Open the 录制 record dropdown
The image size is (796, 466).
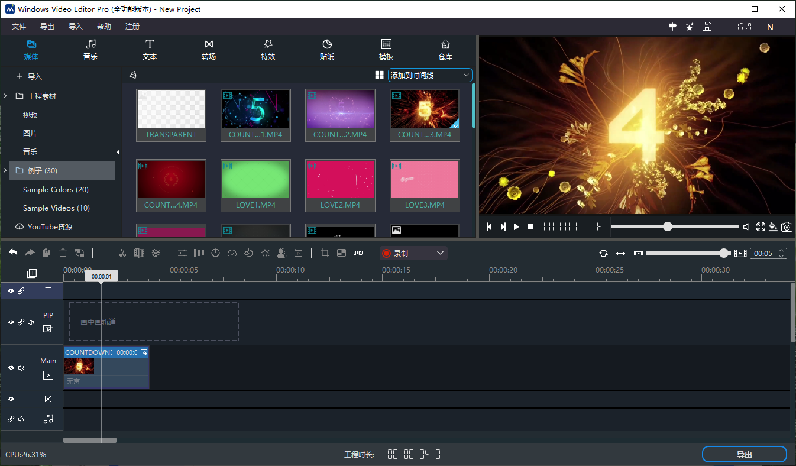pyautogui.click(x=413, y=253)
